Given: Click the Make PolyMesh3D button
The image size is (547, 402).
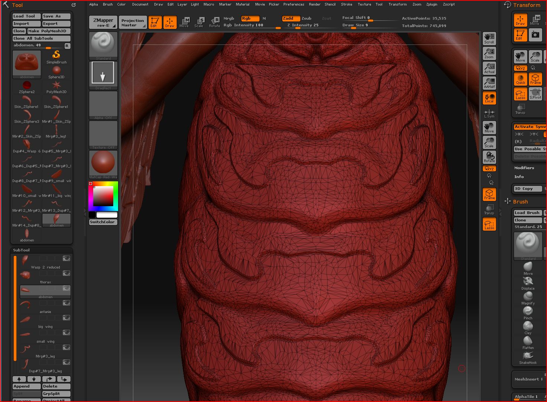Looking at the screenshot, I should (49, 31).
